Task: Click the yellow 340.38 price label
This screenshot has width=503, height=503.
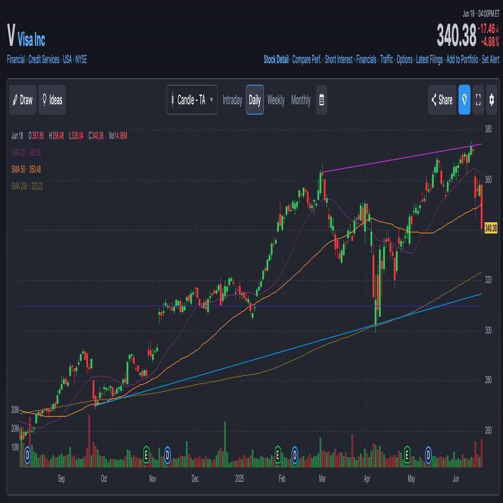Action: click(491, 228)
